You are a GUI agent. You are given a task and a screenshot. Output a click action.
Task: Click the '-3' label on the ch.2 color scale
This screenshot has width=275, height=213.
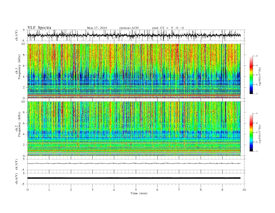pos(256,113)
